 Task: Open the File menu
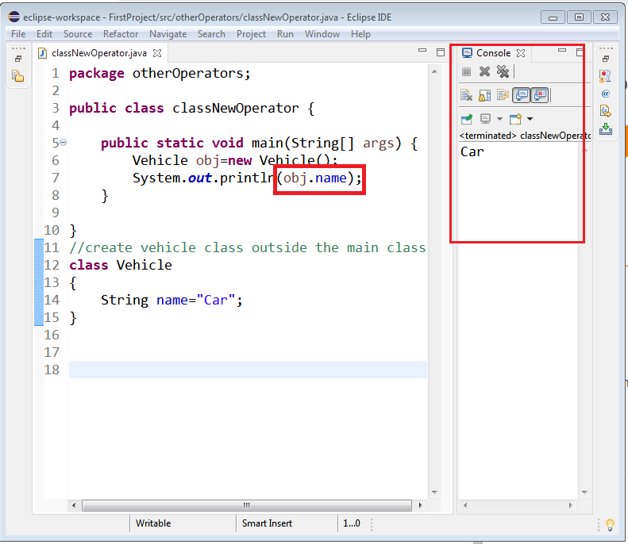coord(18,34)
